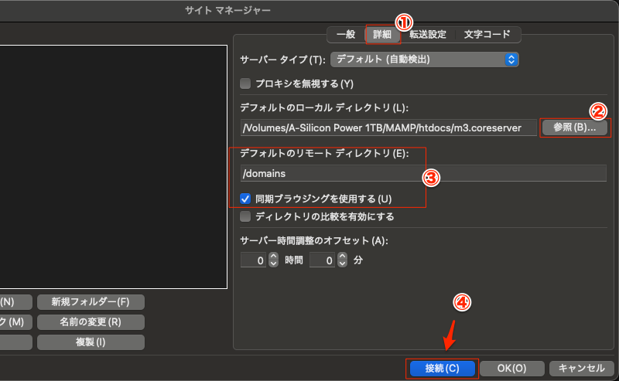Click the 複製(I) duplicate button

coord(91,342)
